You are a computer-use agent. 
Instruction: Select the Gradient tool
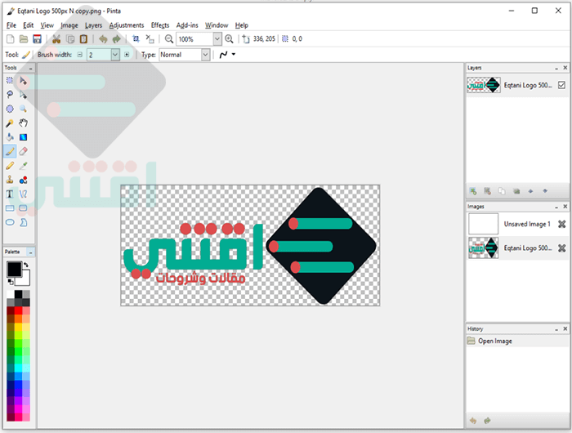(x=24, y=137)
